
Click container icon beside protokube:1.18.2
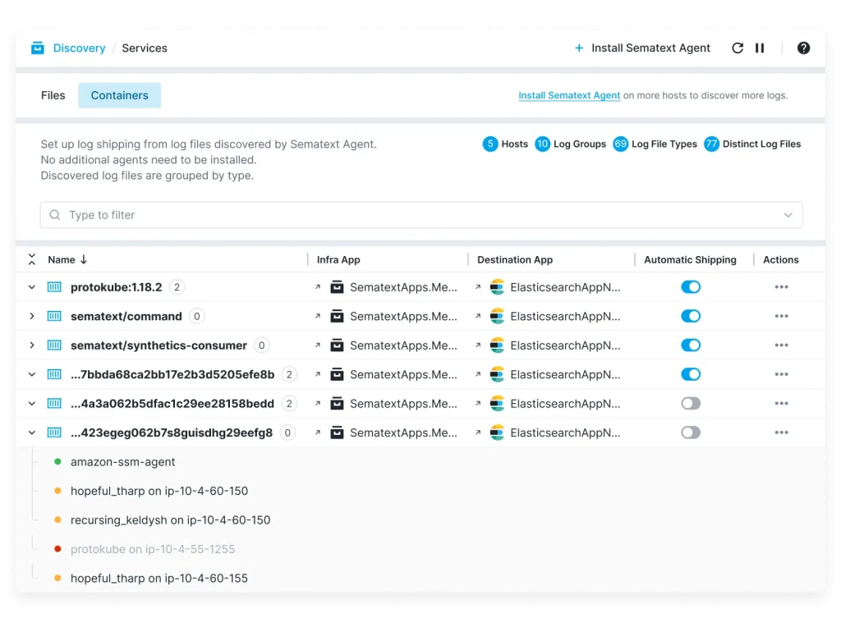coord(54,287)
